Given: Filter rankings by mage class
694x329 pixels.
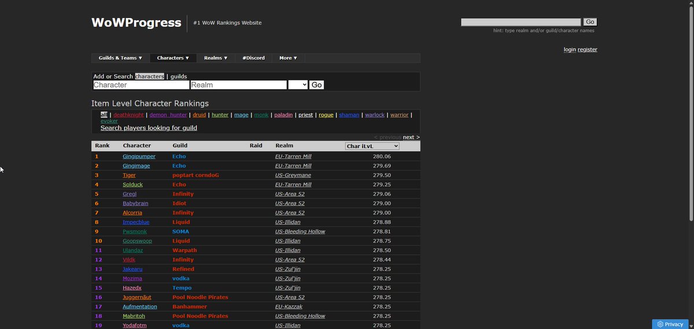Looking at the screenshot, I should (x=241, y=115).
